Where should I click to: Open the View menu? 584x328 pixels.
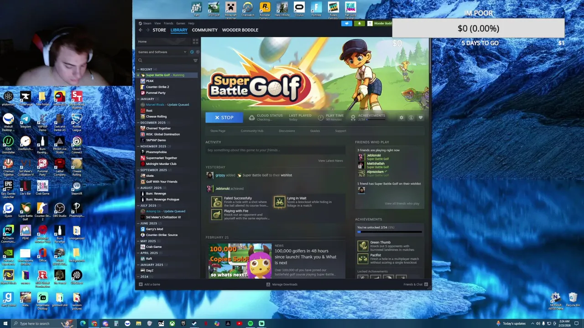point(157,23)
